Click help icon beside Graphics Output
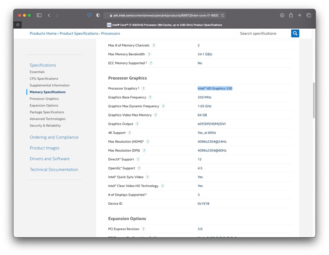 pos(137,124)
